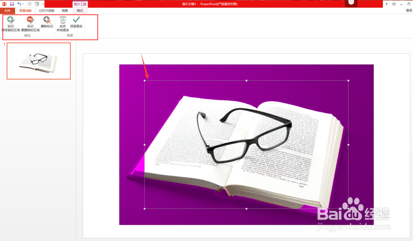Discard all changes with trash icon
The width and height of the screenshot is (413, 241).
63,24
